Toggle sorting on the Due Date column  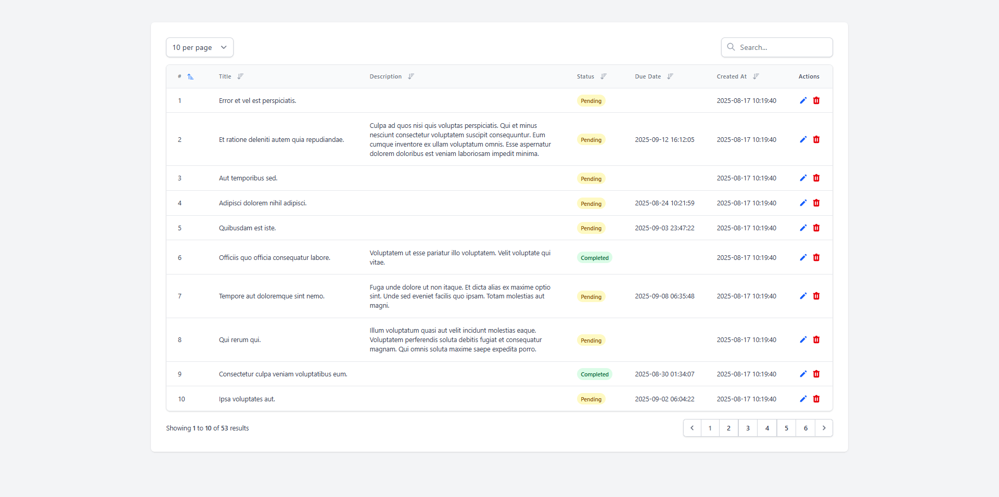670,76
